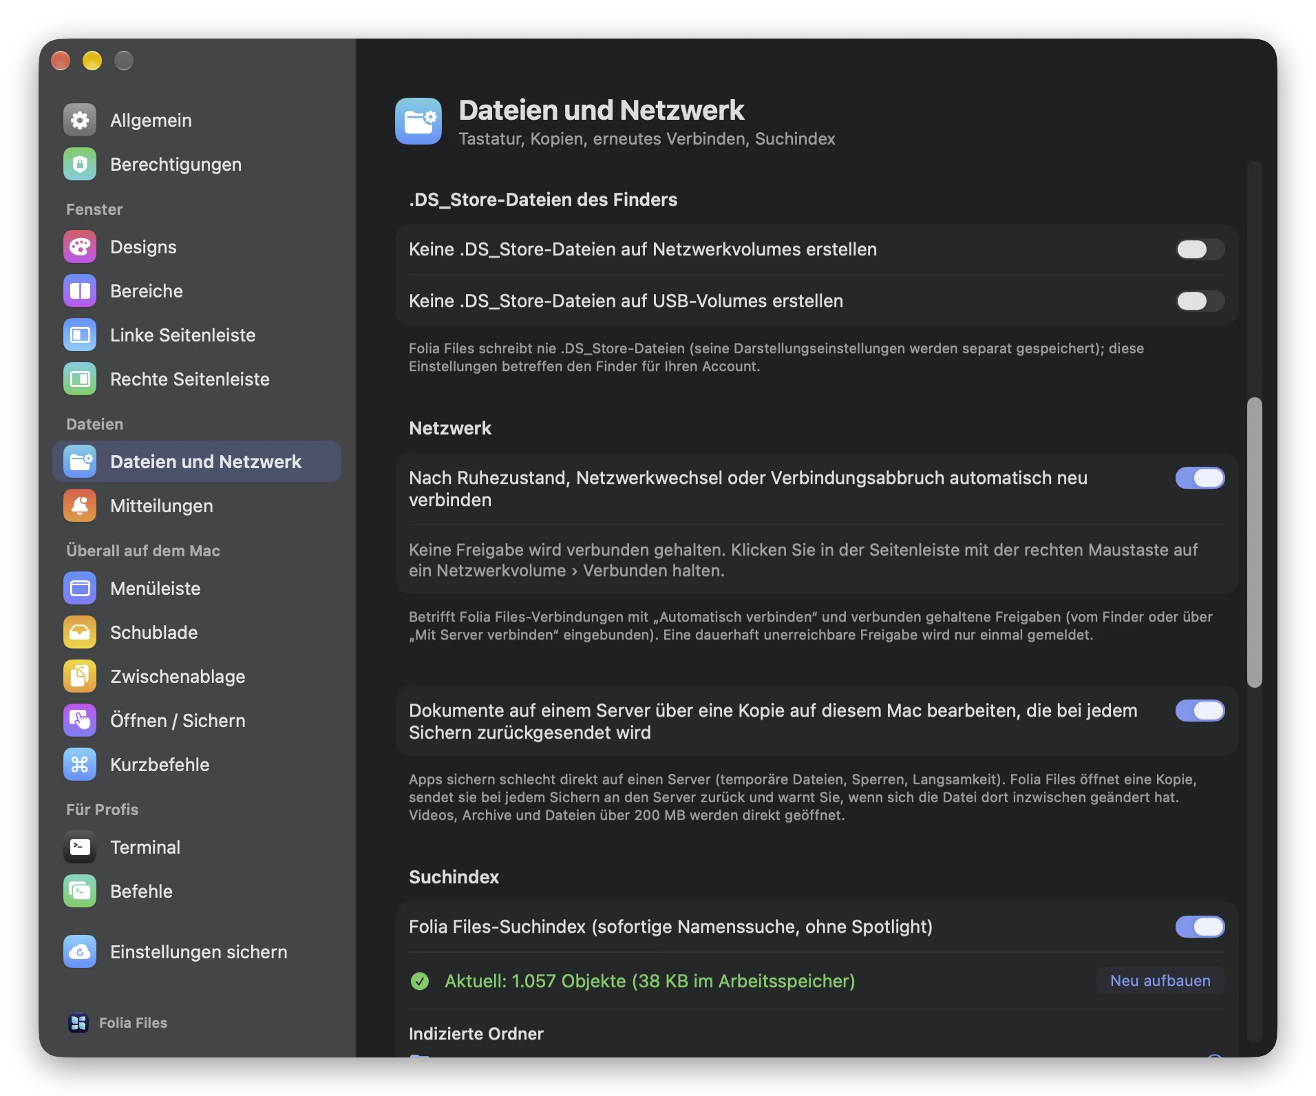The image size is (1316, 1096).
Task: Click the Zwischenablage clipboard icon
Action: click(80, 677)
